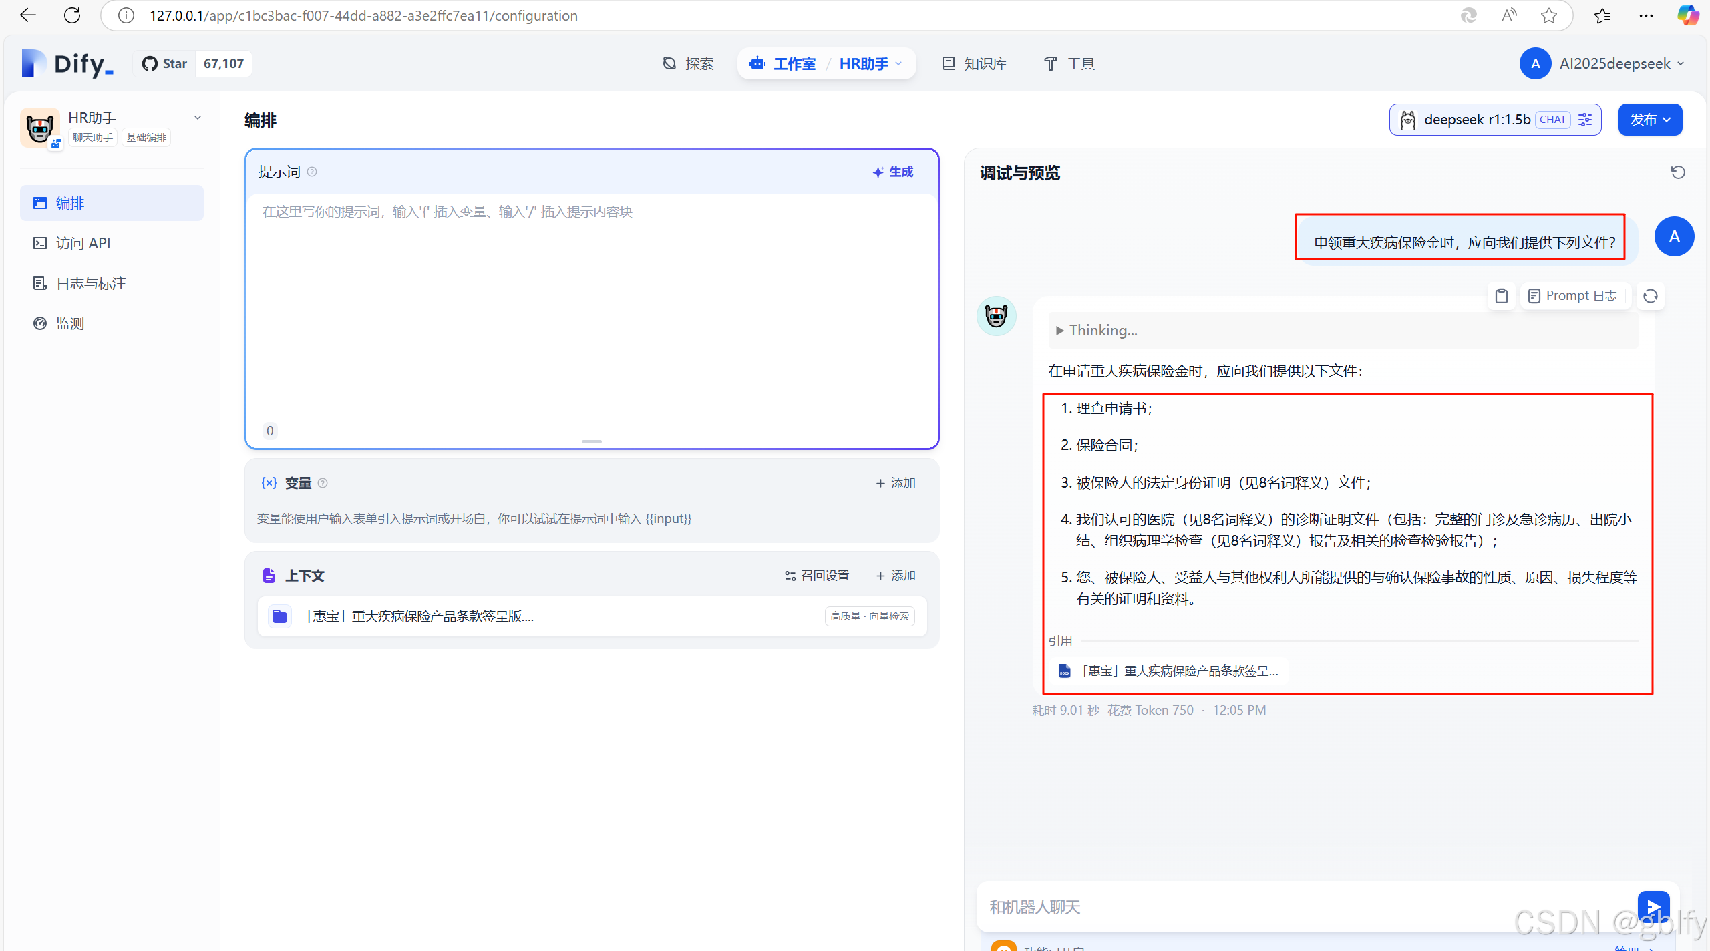Restart the debug conversation with refresh icon

1678,172
